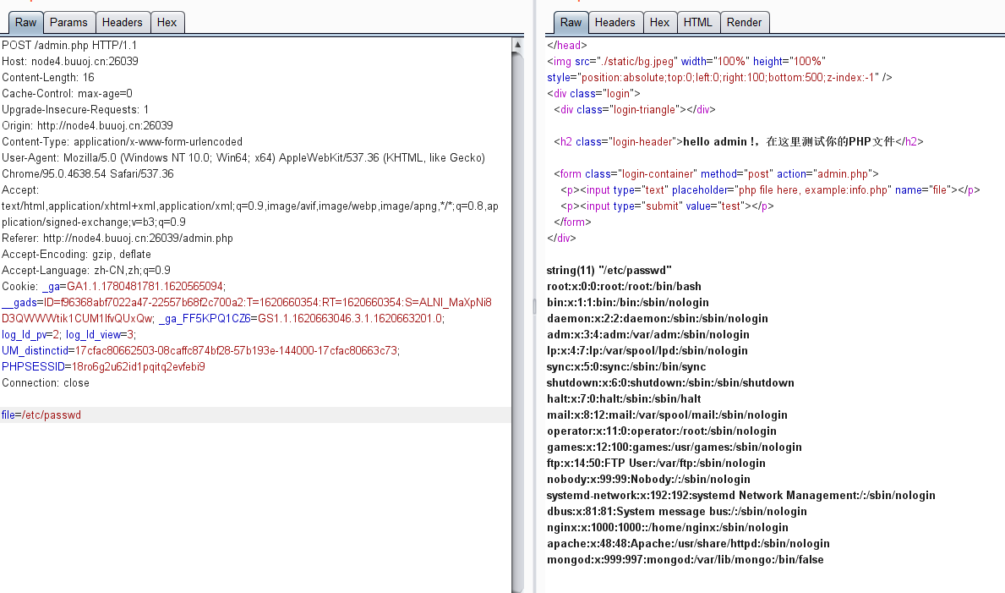This screenshot has width=1005, height=593.
Task: Open the response HTML tab
Action: point(697,23)
